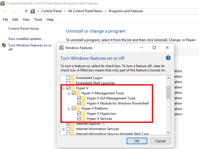
Task: Click OK in Windows Features dialog
Action: click(137, 141)
